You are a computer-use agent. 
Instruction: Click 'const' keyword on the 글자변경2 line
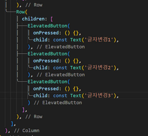[x=60, y=68]
